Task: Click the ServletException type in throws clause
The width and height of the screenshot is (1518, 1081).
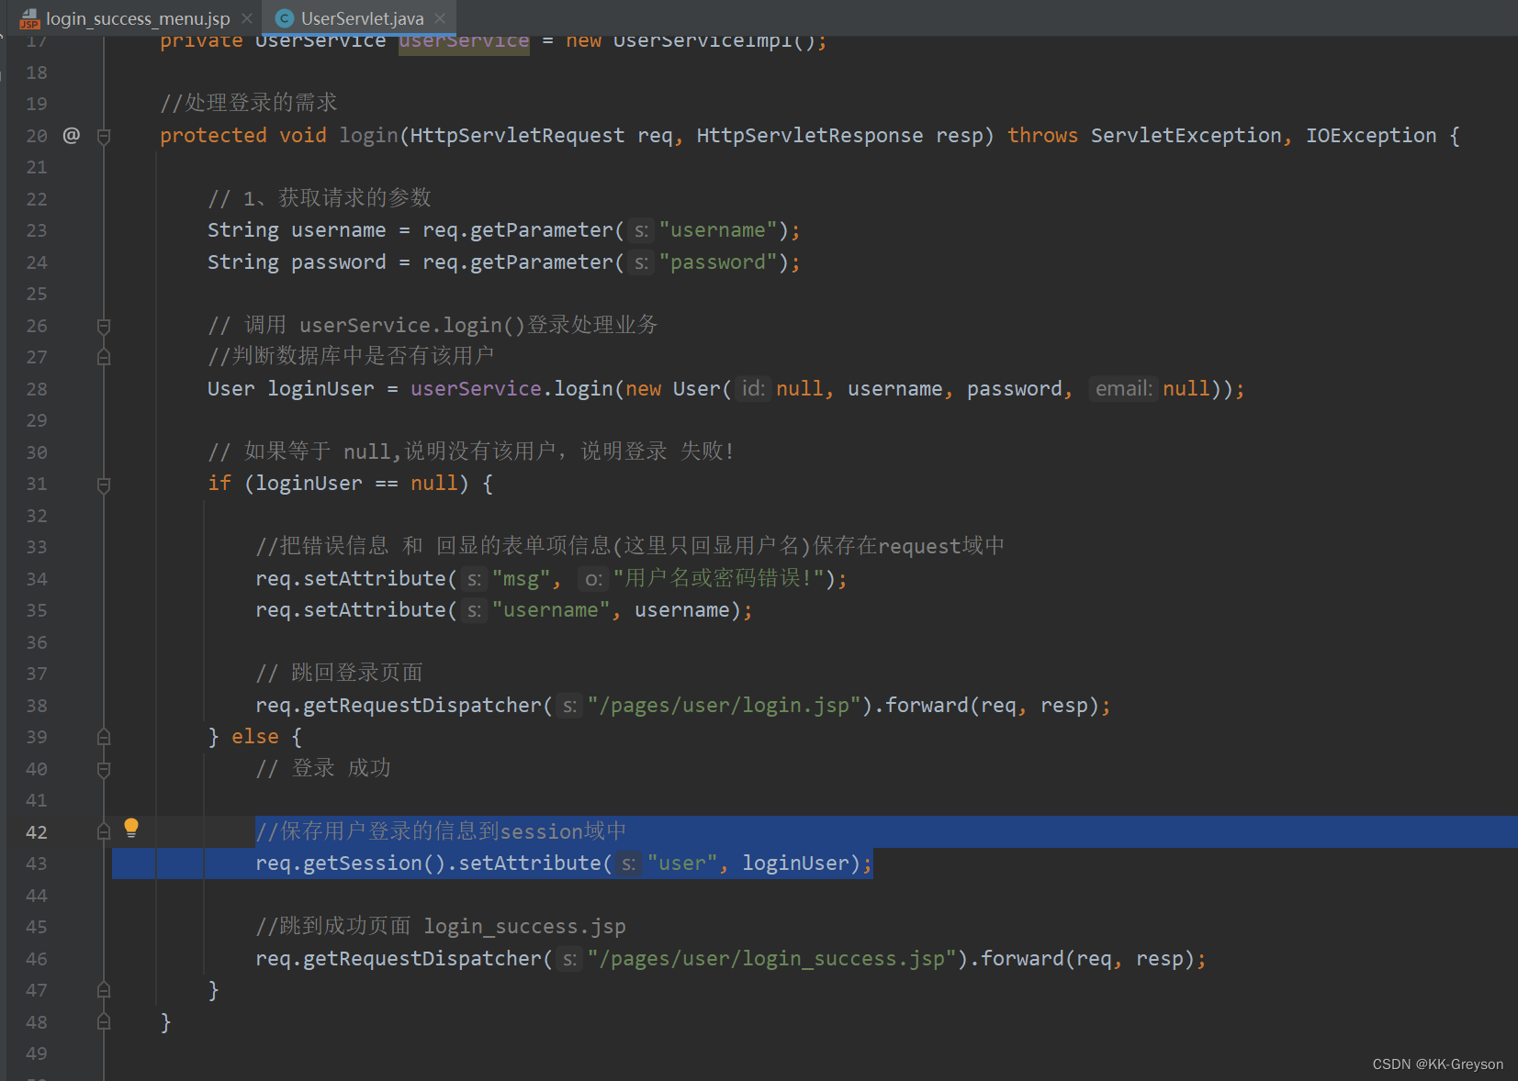Action: pos(1186,136)
